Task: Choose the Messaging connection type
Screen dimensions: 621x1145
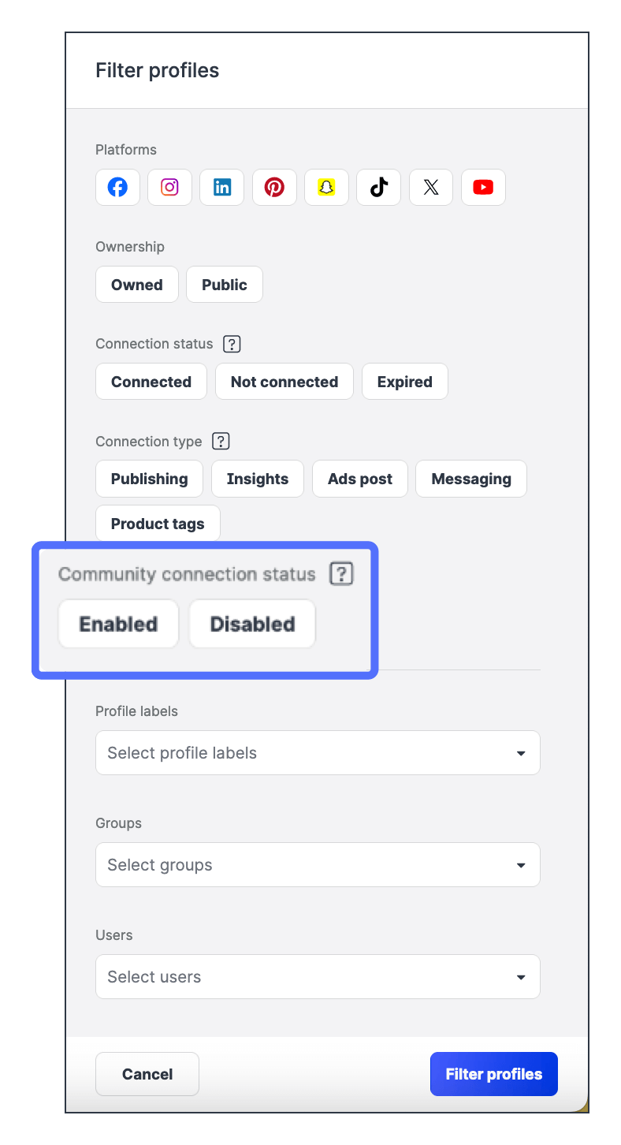Action: pyautogui.click(x=470, y=479)
